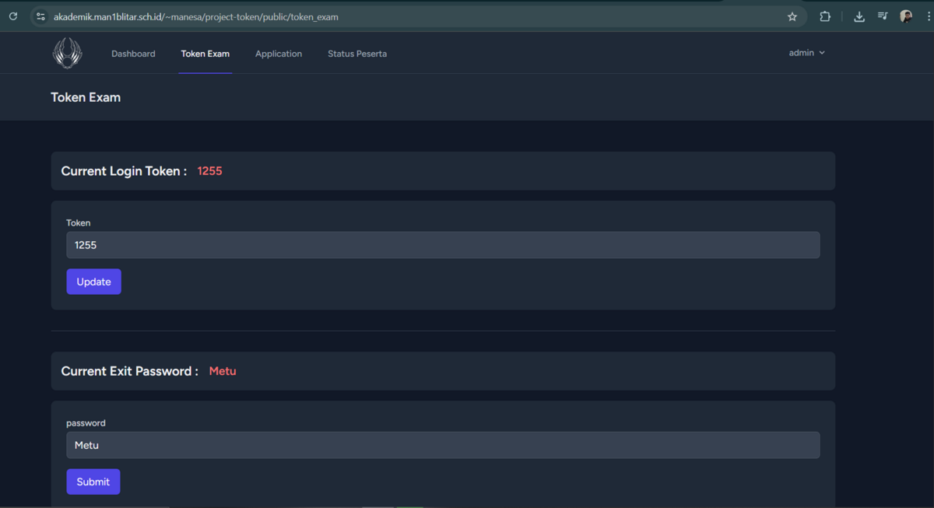
Task: Open the Application nav item
Action: tap(279, 54)
